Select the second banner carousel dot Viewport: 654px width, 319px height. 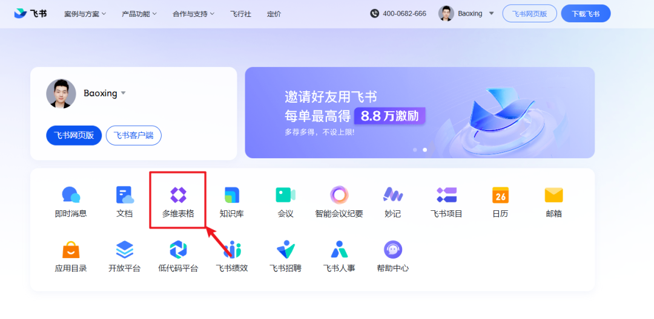pos(425,150)
